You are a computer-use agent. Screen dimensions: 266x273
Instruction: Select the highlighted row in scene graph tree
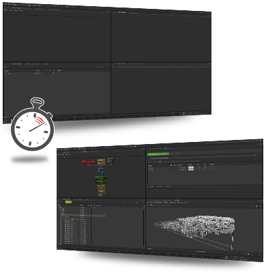(x=84, y=215)
